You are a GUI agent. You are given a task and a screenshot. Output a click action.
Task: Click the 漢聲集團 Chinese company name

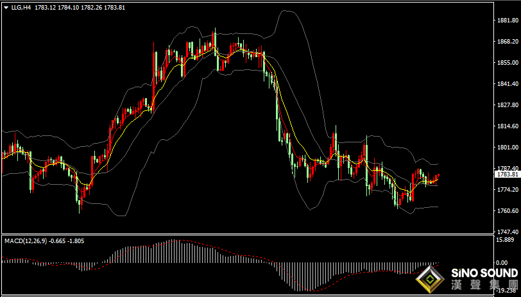click(x=483, y=285)
